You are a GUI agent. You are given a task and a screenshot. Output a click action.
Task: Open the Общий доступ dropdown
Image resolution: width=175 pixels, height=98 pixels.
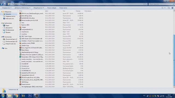pyautogui.click(x=39, y=8)
